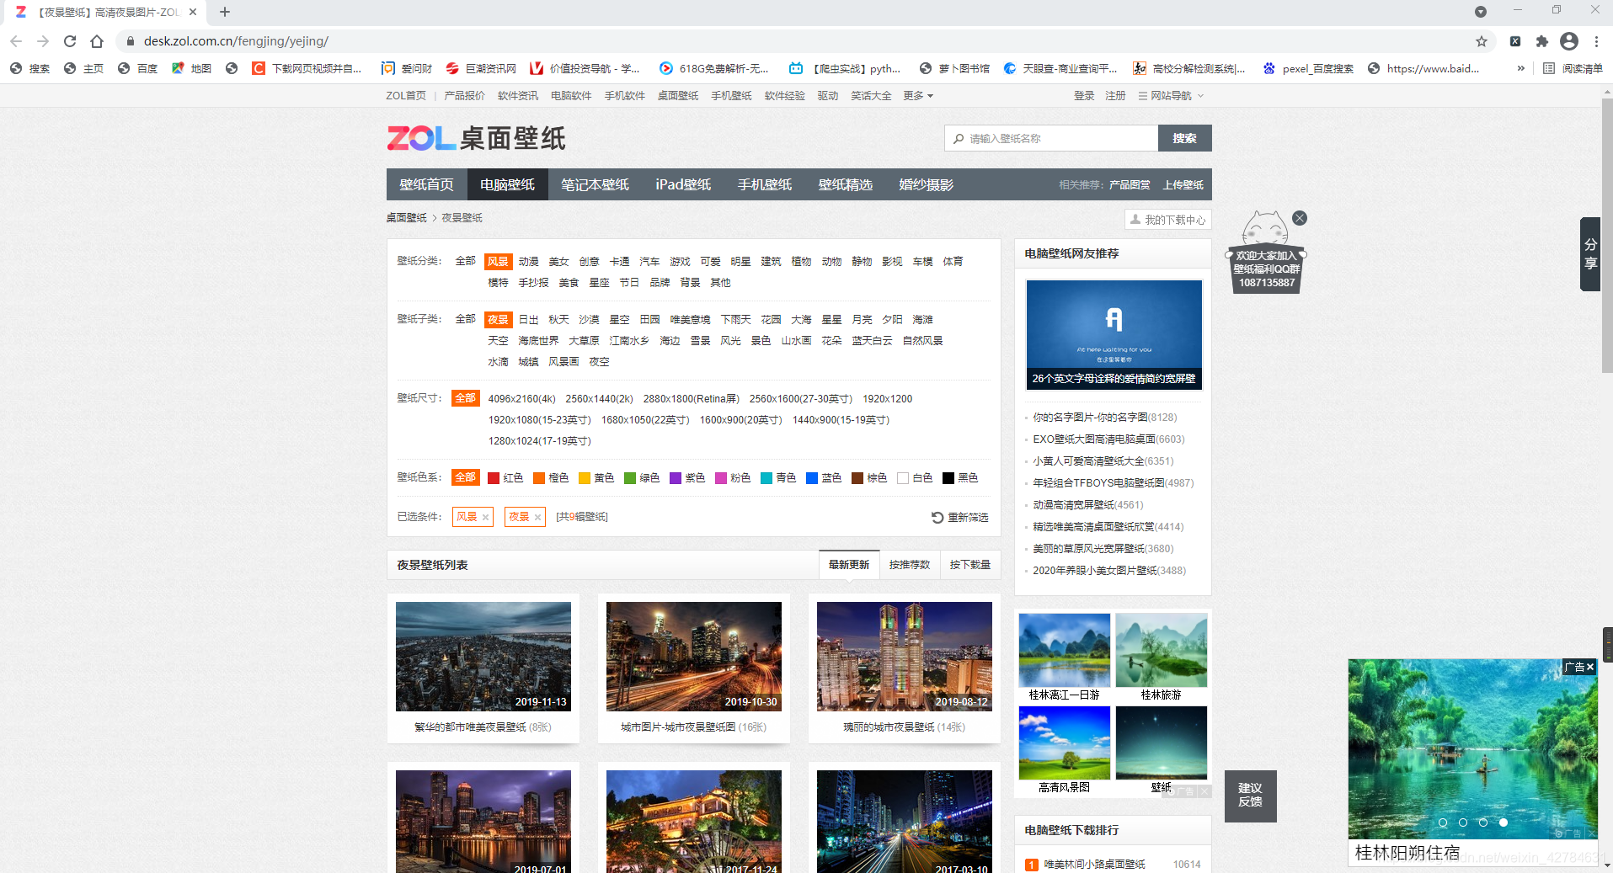Bookmark this page with star icon
This screenshot has height=873, width=1613.
point(1482,41)
